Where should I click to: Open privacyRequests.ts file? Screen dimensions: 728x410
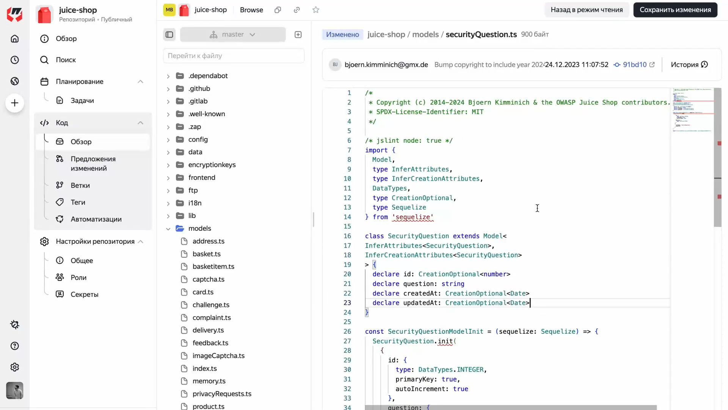click(222, 394)
